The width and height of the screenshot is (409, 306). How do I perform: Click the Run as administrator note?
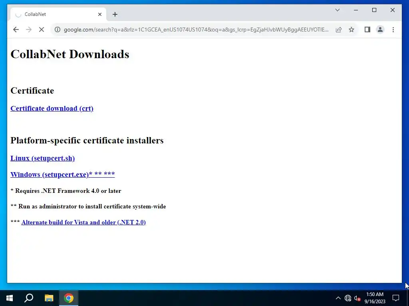88,206
